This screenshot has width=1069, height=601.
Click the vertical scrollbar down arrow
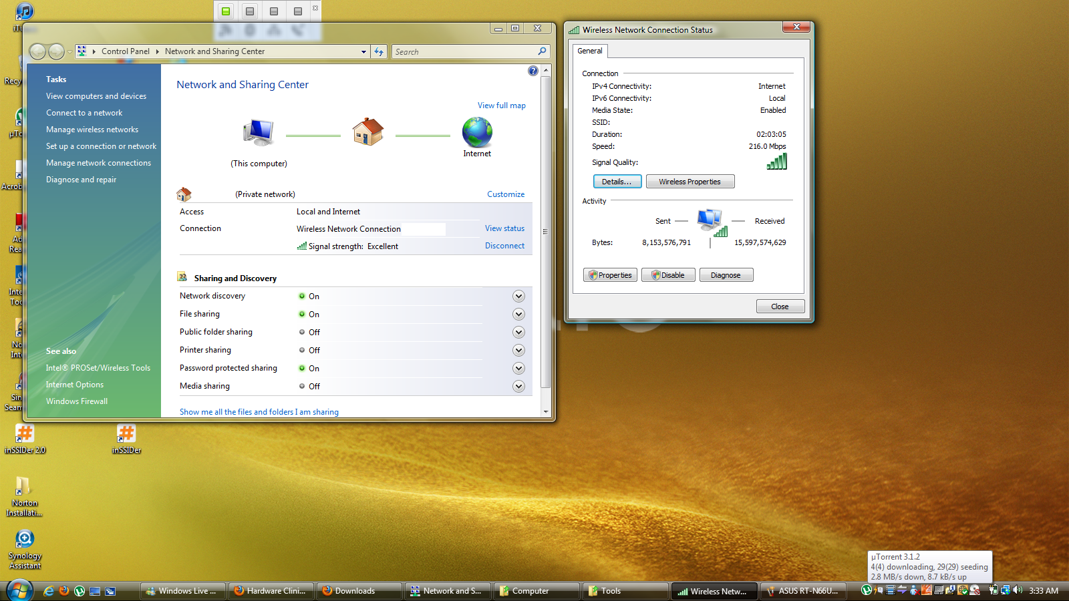pos(546,412)
